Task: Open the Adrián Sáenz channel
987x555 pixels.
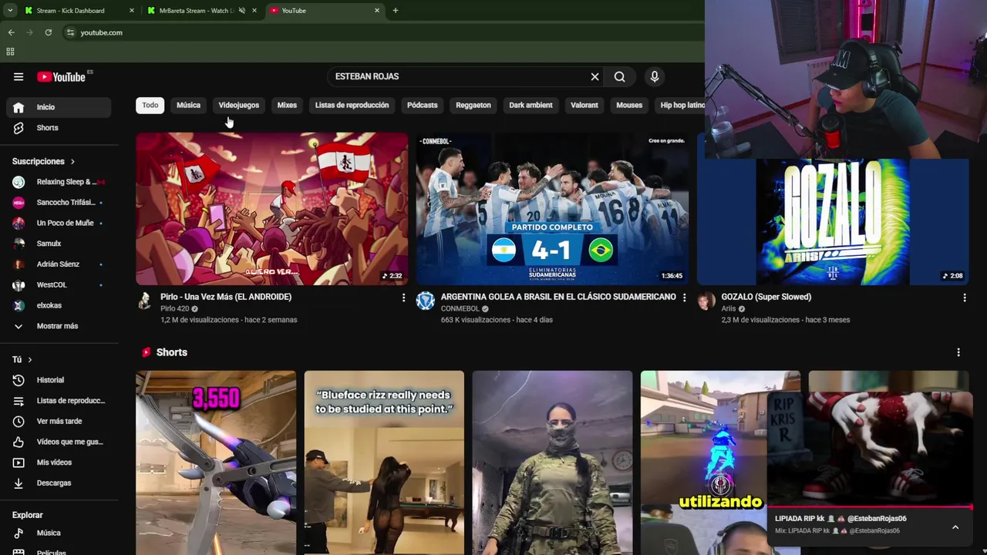Action: pos(59,264)
